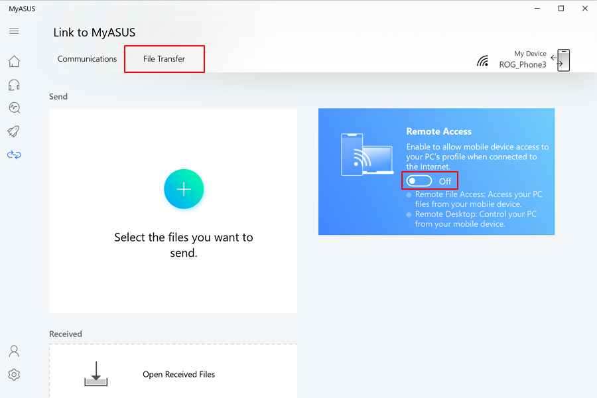597x398 pixels.
Task: Click the download tray received files icon
Action: click(x=96, y=373)
